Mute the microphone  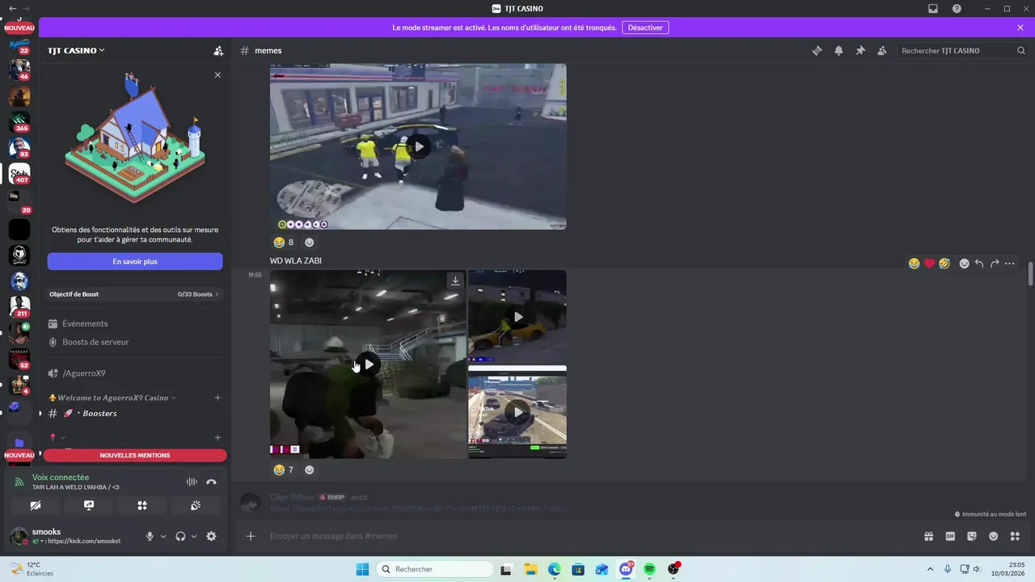150,536
